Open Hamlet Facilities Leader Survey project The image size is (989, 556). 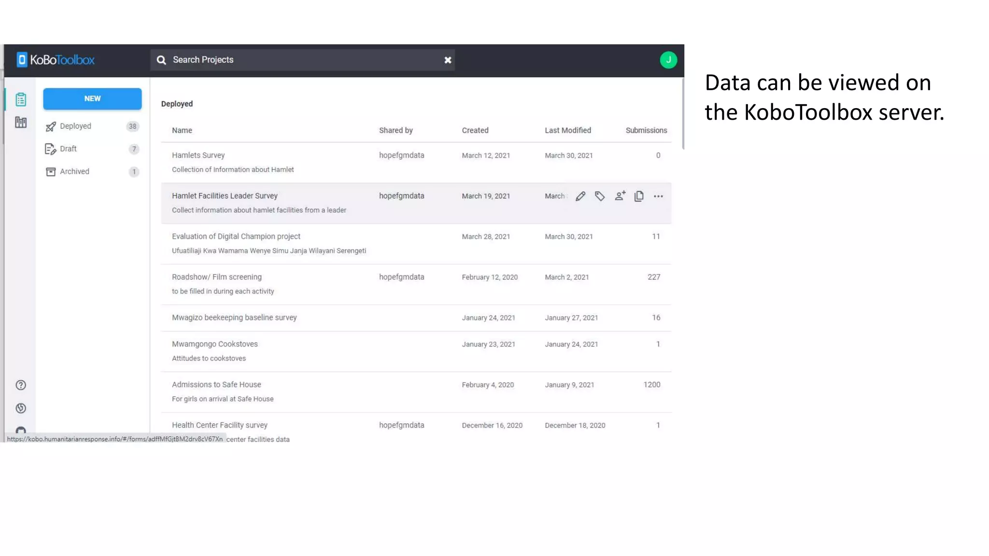225,196
